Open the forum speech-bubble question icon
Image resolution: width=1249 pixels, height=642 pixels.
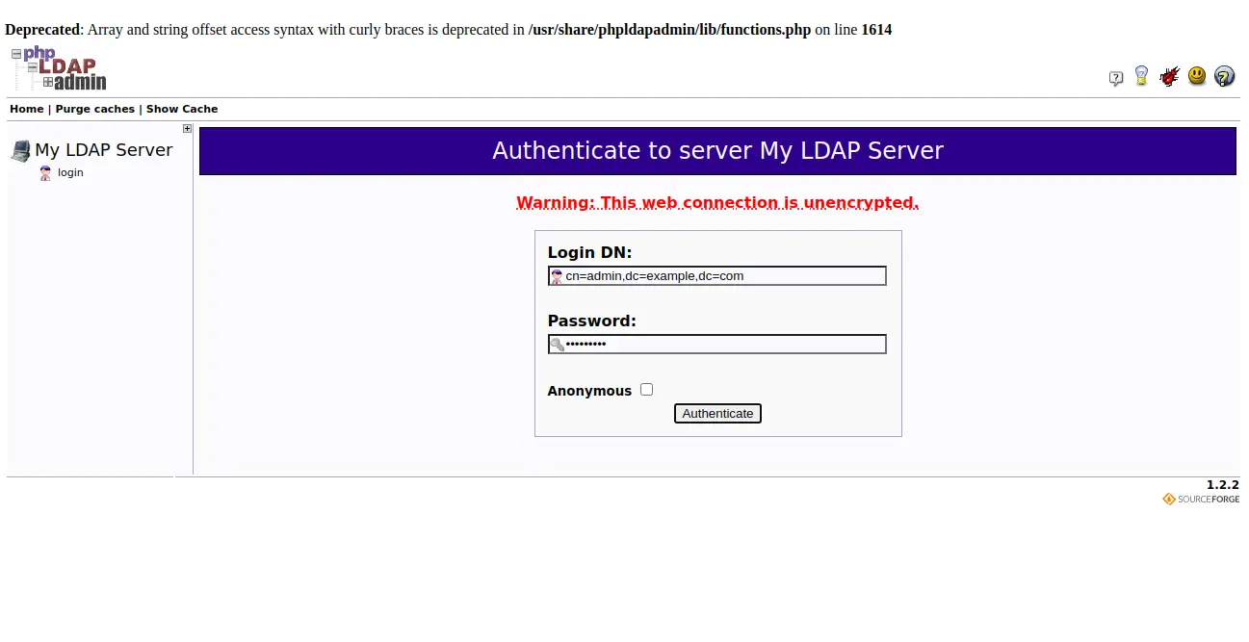(x=1116, y=78)
